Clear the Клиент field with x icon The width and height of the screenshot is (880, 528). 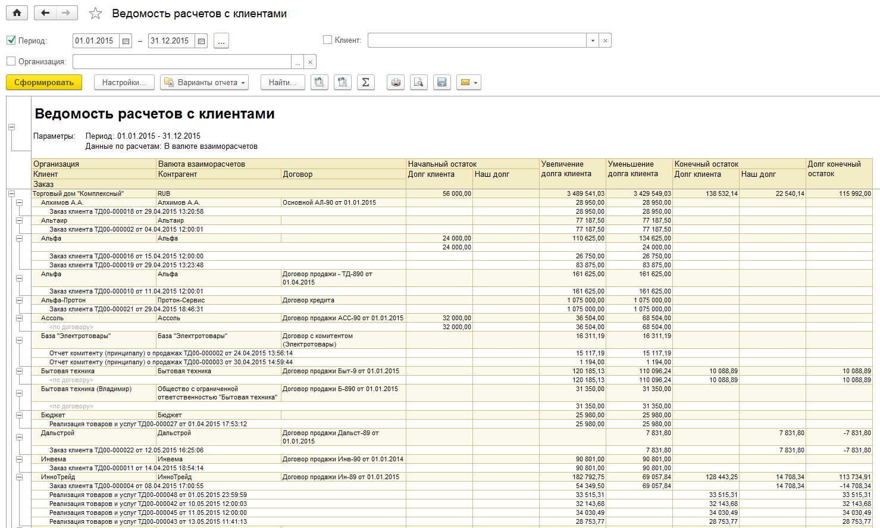click(x=605, y=40)
